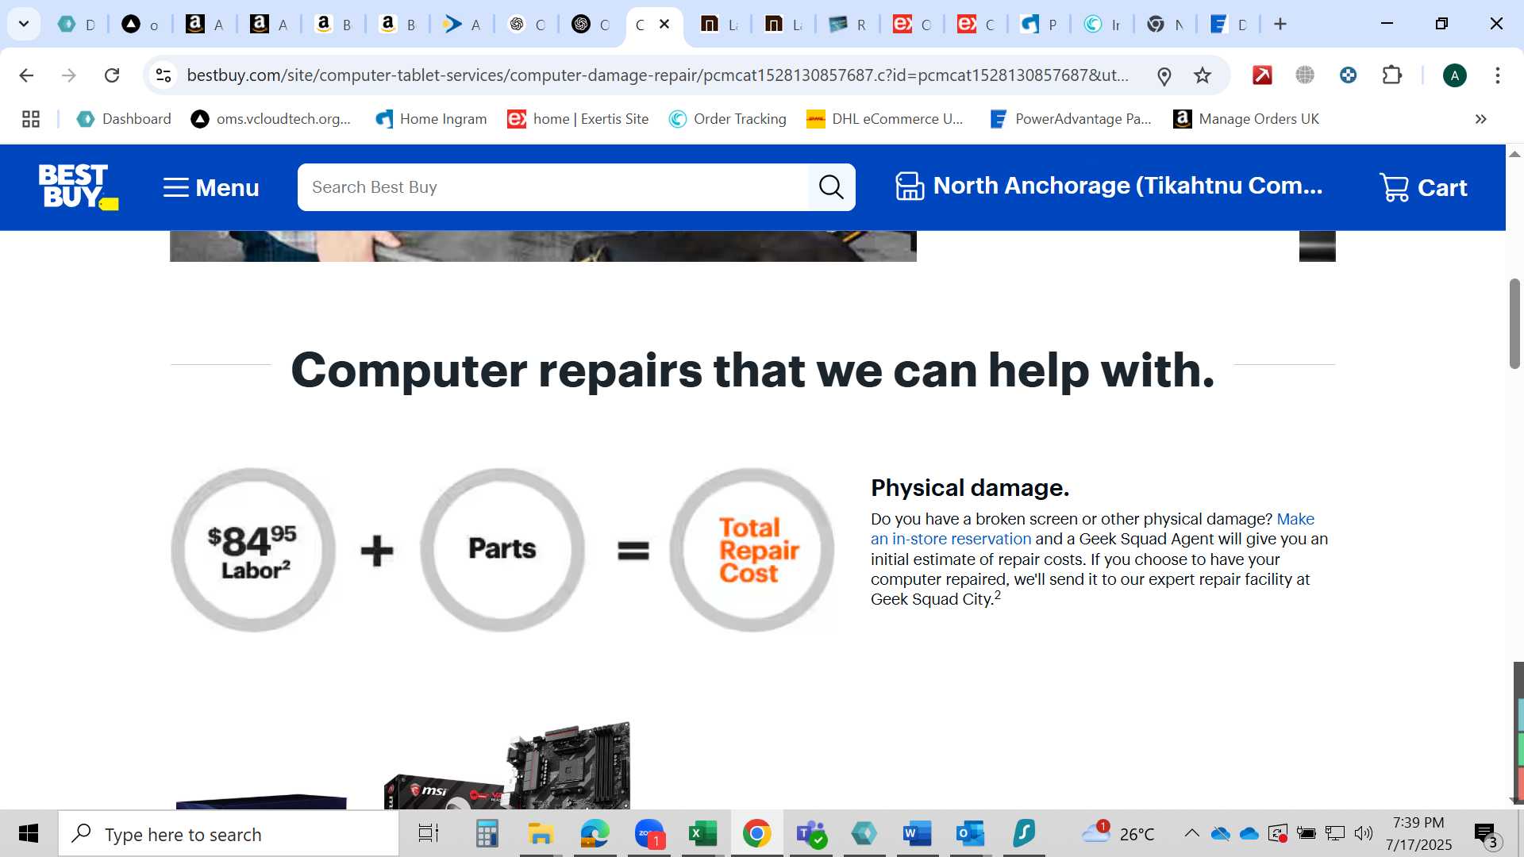Open Zoom from the taskbar
The image size is (1524, 857).
649,833
